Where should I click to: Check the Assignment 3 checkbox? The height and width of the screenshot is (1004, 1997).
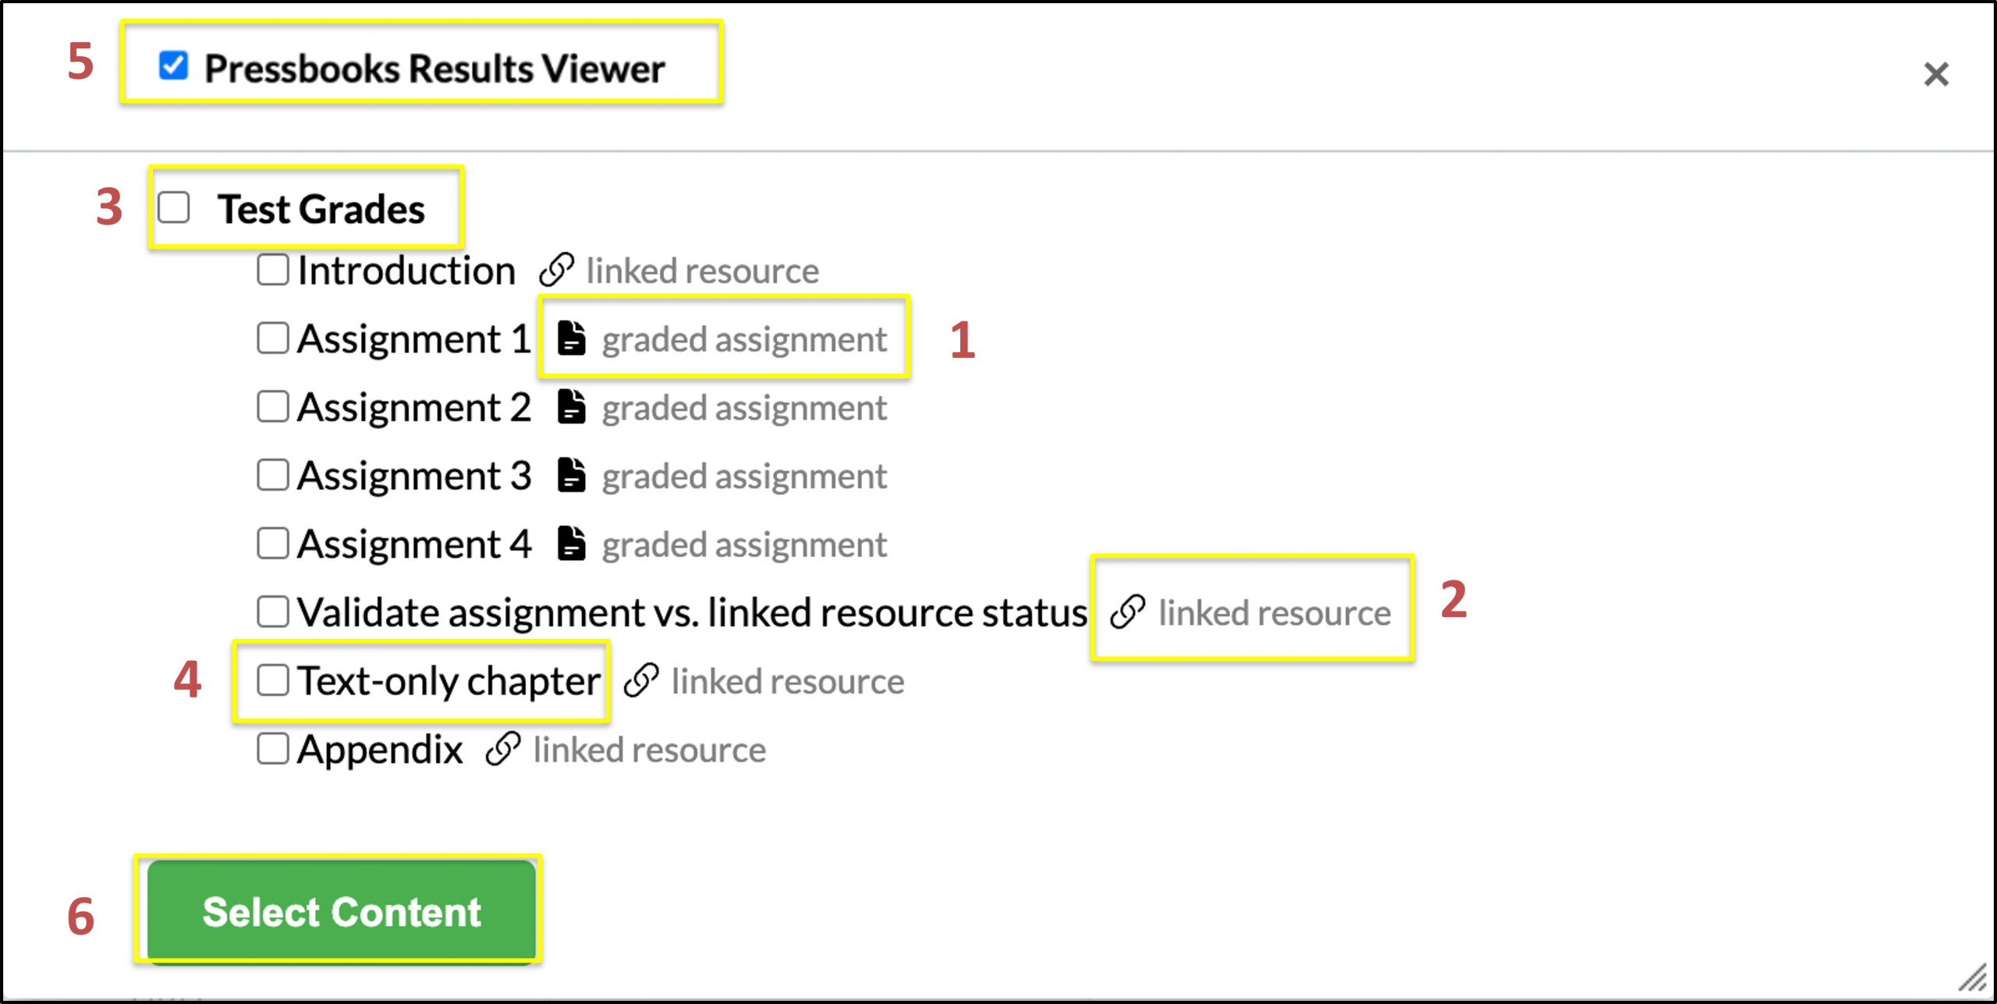(x=273, y=475)
